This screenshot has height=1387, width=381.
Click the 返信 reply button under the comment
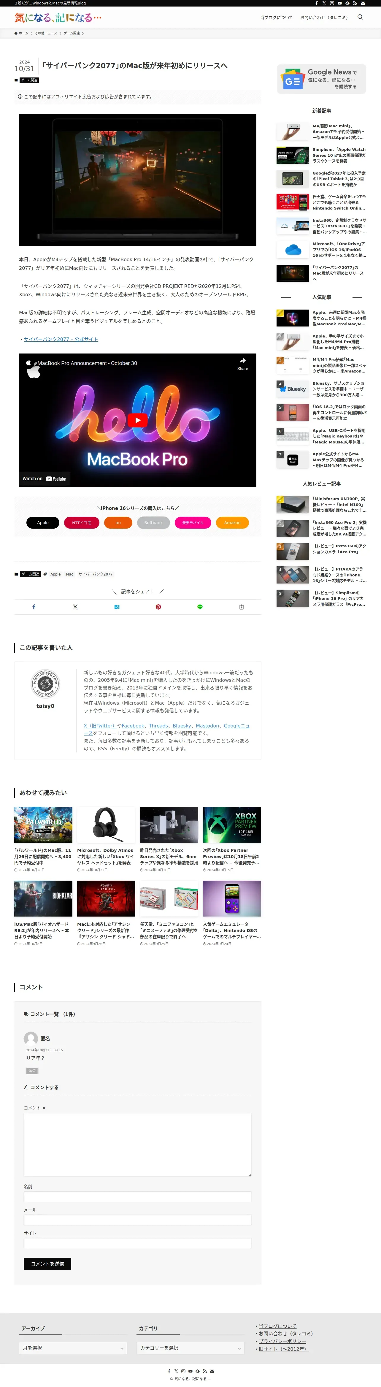tap(32, 1070)
